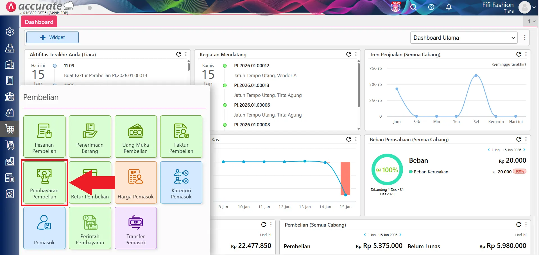The image size is (539, 255).
Task: Open upcoming activity PI.2026.01.00012
Action: point(252,66)
